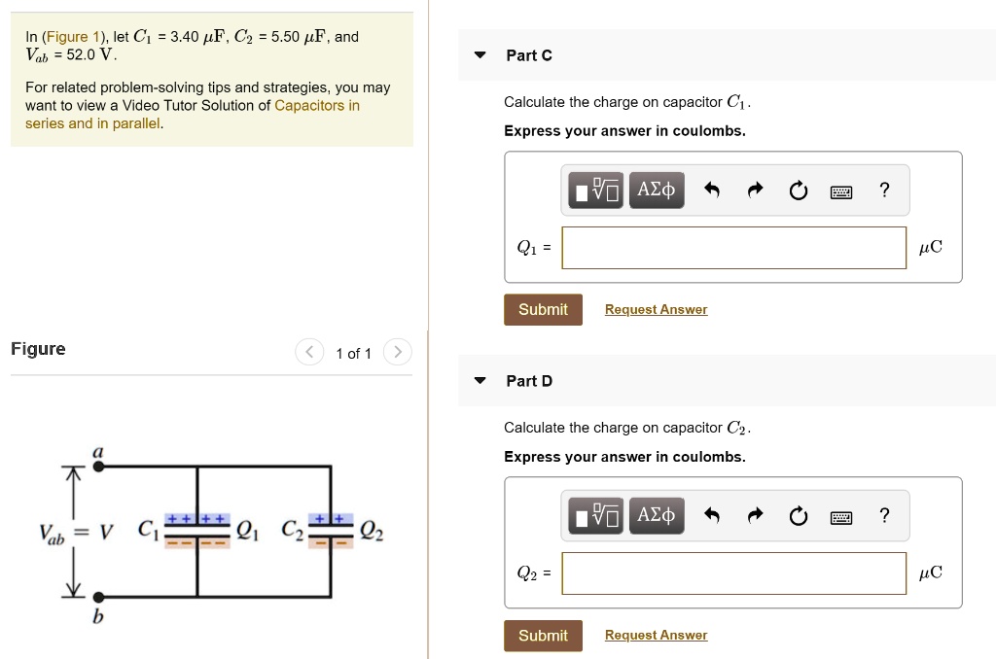Go to next figure page arrow

[x=397, y=352]
